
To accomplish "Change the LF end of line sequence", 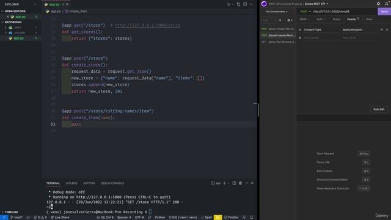I will pos(149,218).
